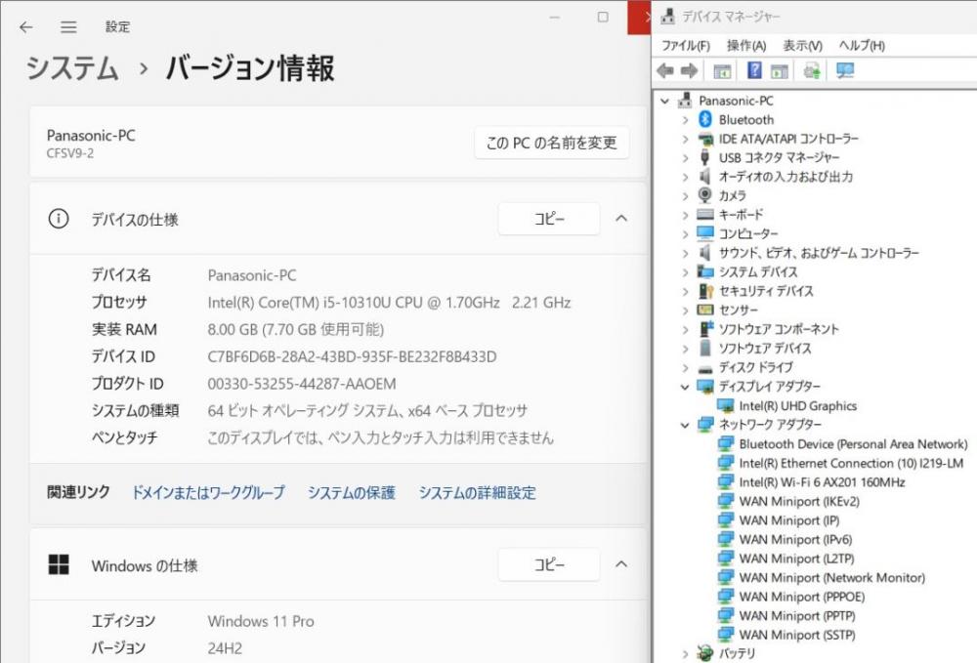Select Bluetooth Device (Personal Area Network)
This screenshot has height=663, width=977.
(853, 444)
